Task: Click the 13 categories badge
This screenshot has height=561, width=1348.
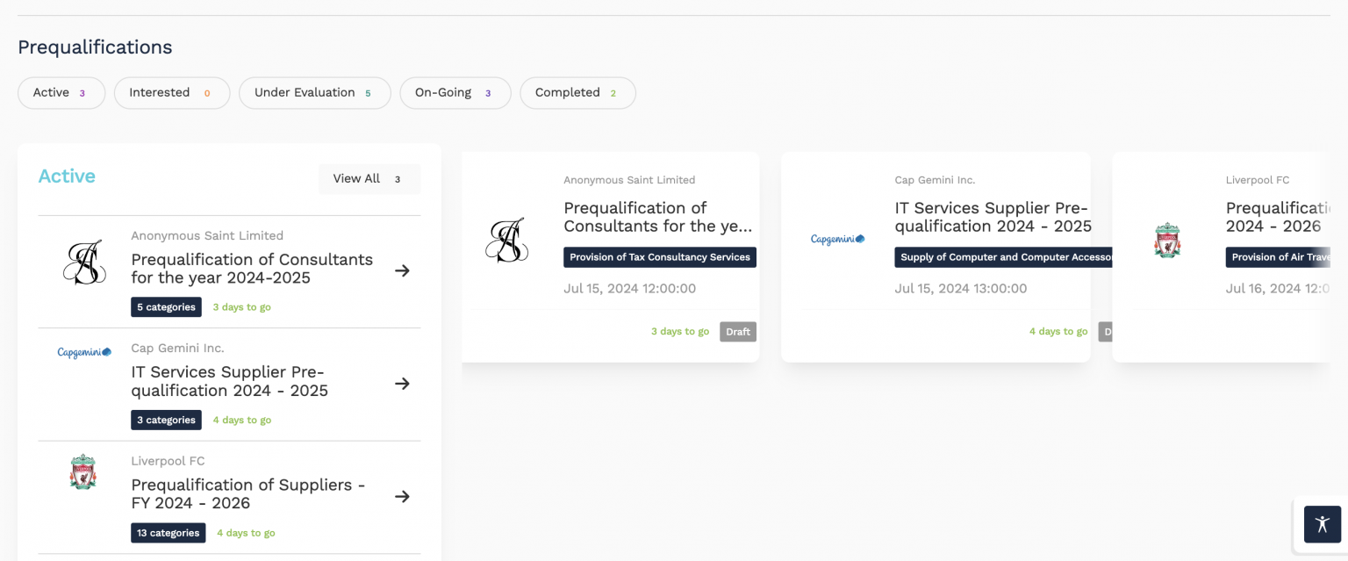Action: click(x=168, y=532)
